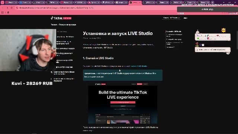Select sidebar item ending 'запуск LIVE Studio'
This screenshot has height=134, width=238.
click(x=64, y=61)
